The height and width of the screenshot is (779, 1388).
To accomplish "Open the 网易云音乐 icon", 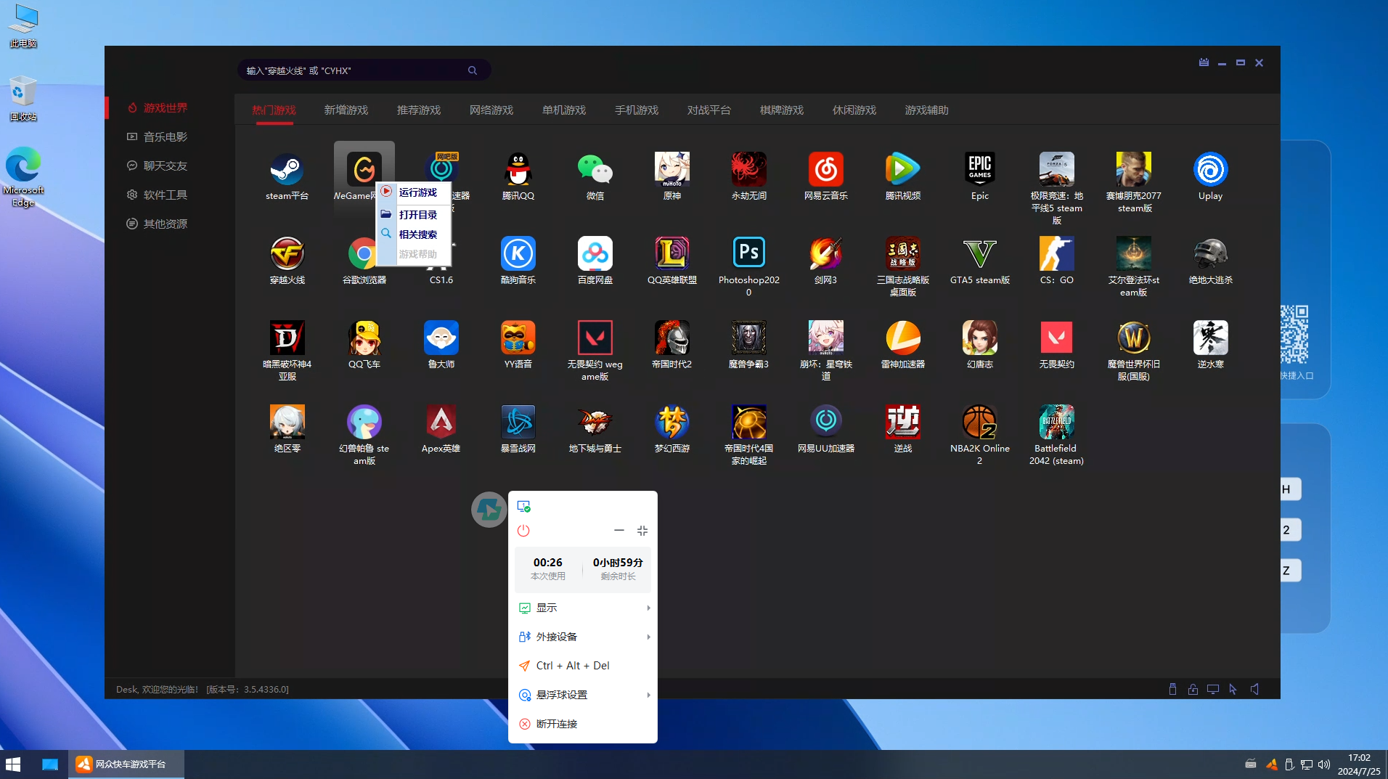I will tap(825, 169).
